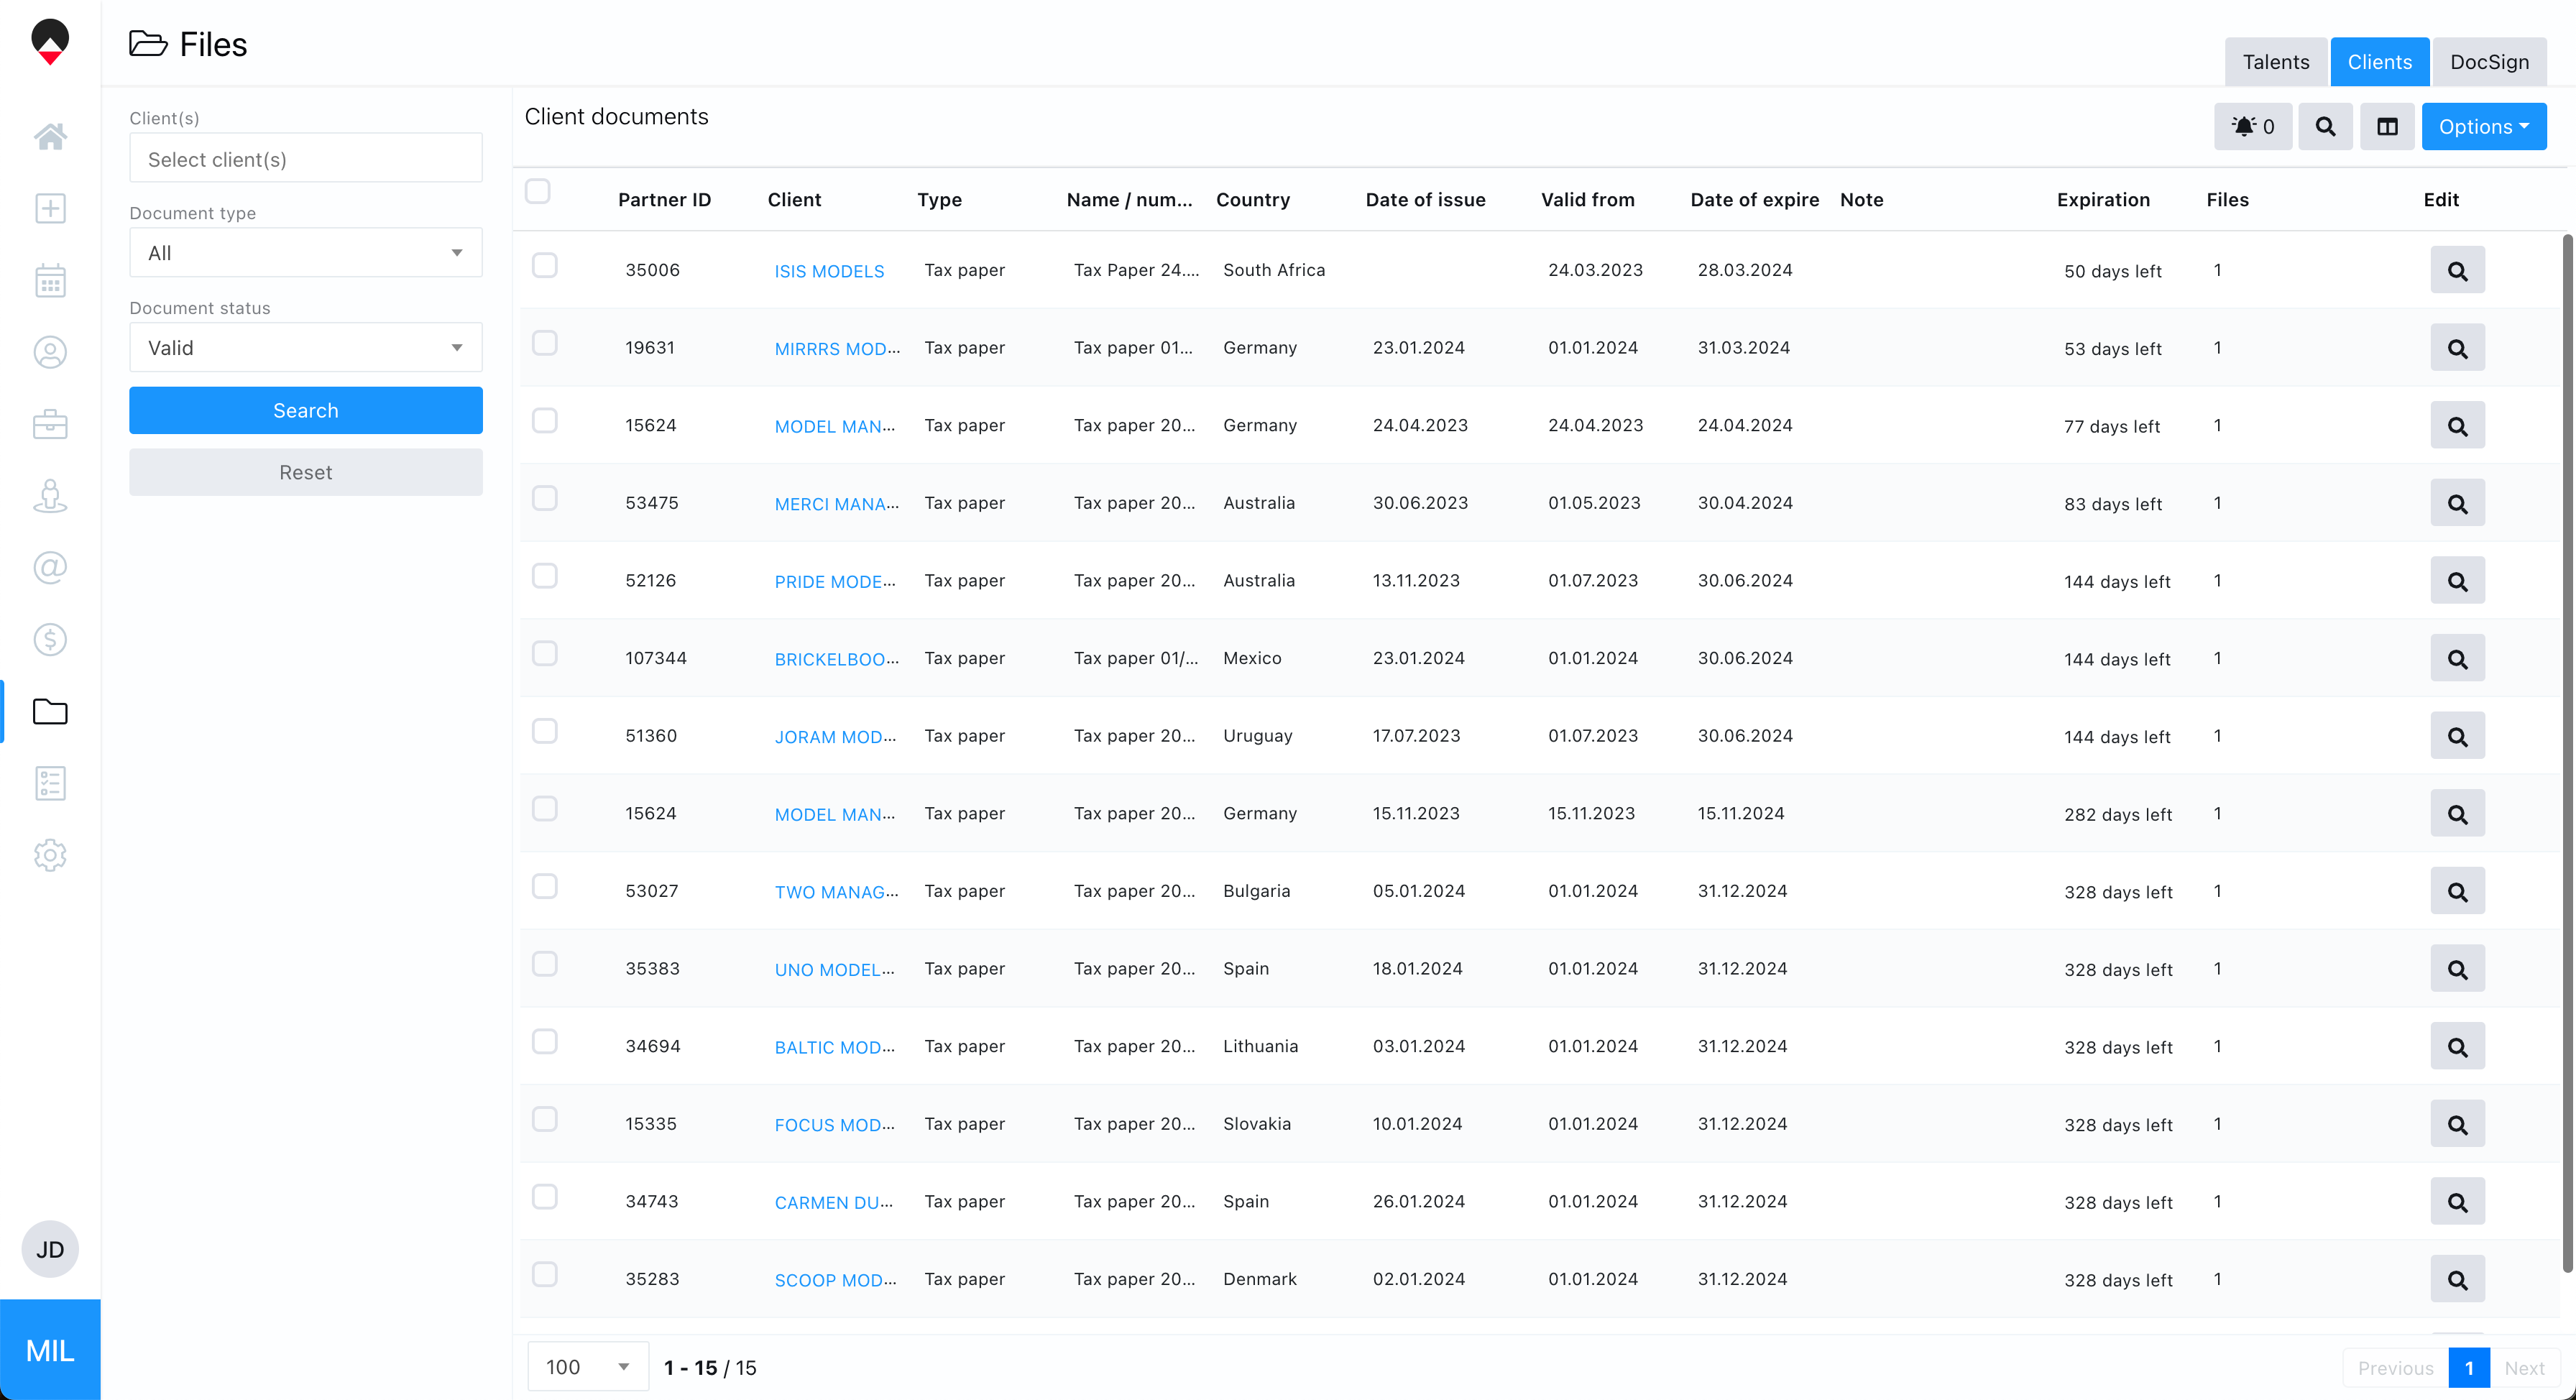Image resolution: width=2576 pixels, height=1400 pixels.
Task: Go to page 1 in pagination
Action: [x=2469, y=1368]
